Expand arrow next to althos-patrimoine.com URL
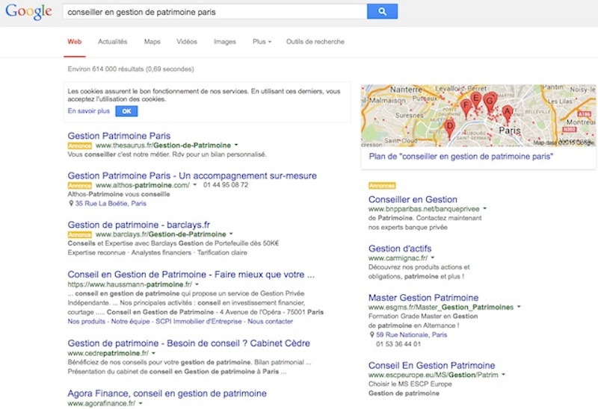 coord(194,185)
